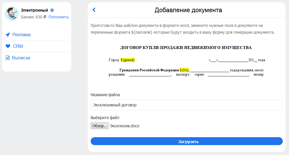The width and height of the screenshot is (289, 155).
Task: Go back using the left chevron arrow
Action: coord(94,10)
